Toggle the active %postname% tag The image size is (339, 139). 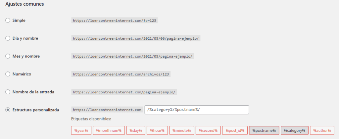(264, 131)
